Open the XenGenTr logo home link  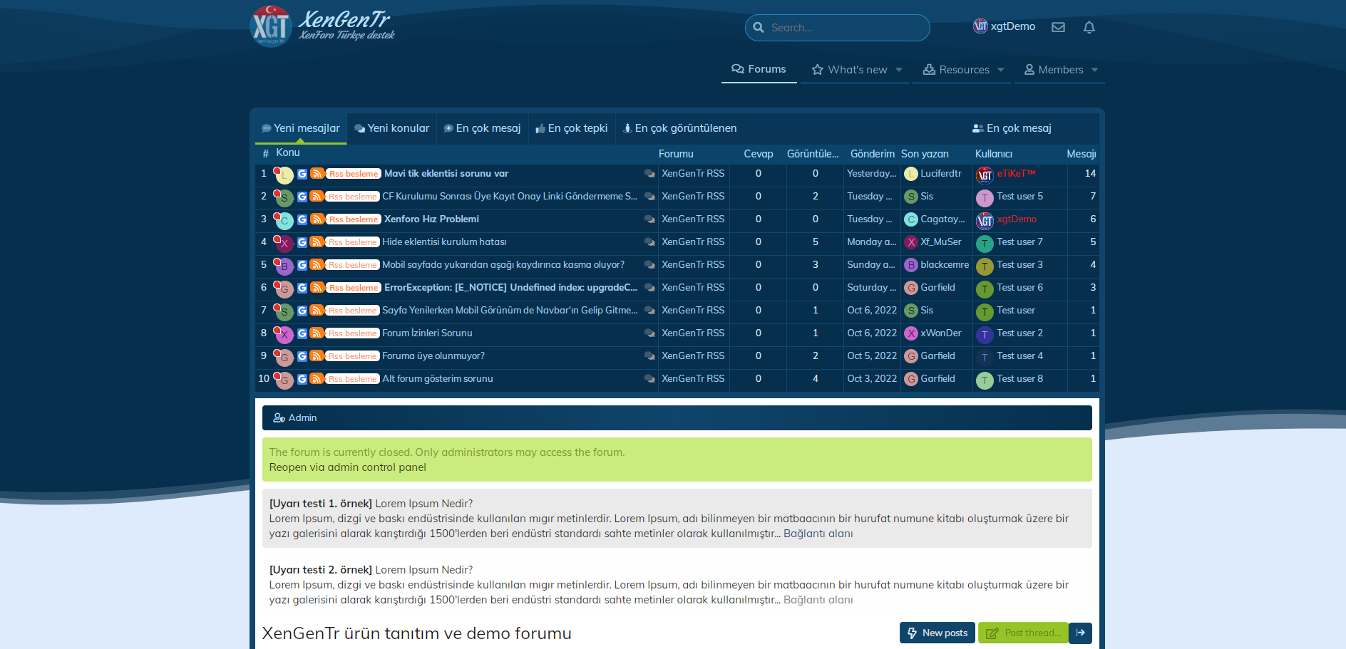pyautogui.click(x=322, y=26)
